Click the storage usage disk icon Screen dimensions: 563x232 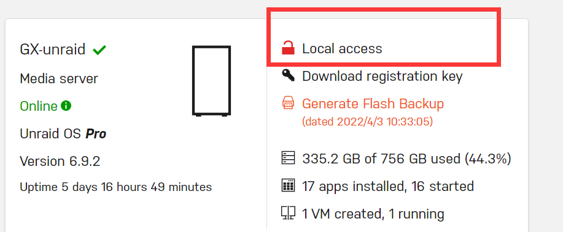(x=288, y=159)
